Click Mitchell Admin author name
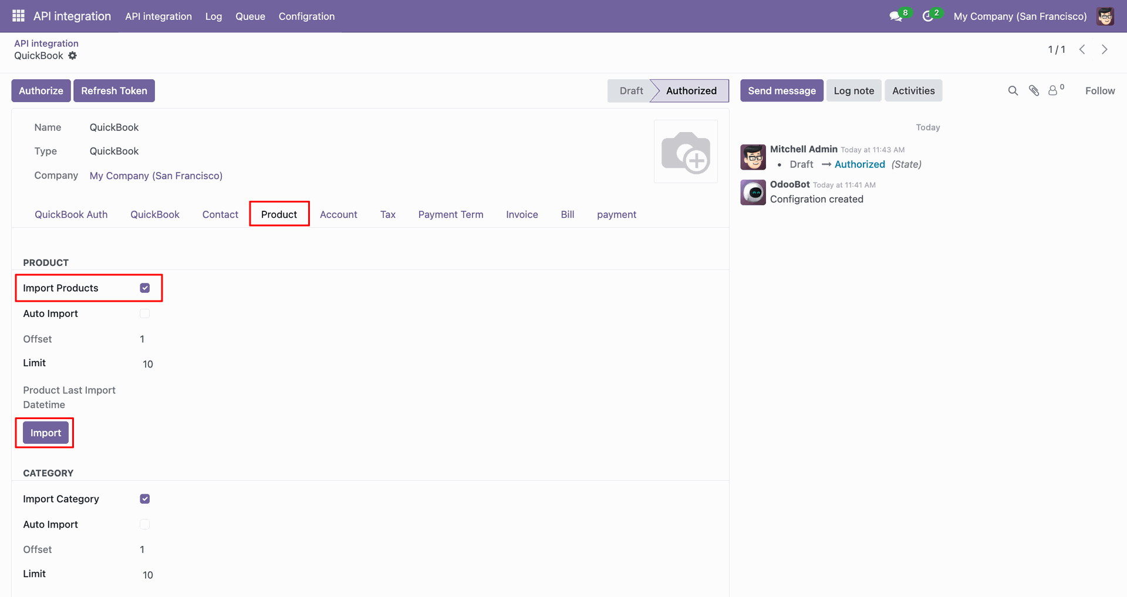The height and width of the screenshot is (597, 1127). point(804,149)
